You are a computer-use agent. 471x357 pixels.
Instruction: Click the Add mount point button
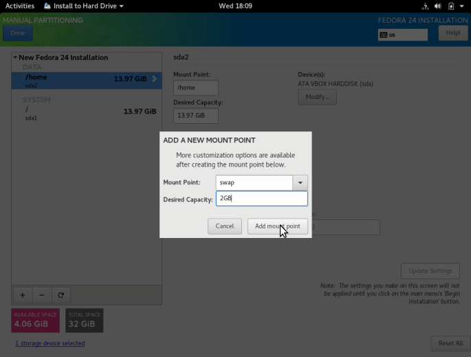pyautogui.click(x=278, y=226)
